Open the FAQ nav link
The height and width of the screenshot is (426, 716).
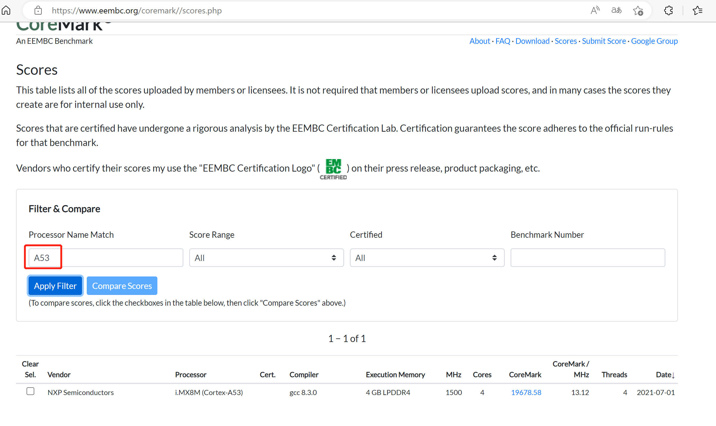point(503,41)
